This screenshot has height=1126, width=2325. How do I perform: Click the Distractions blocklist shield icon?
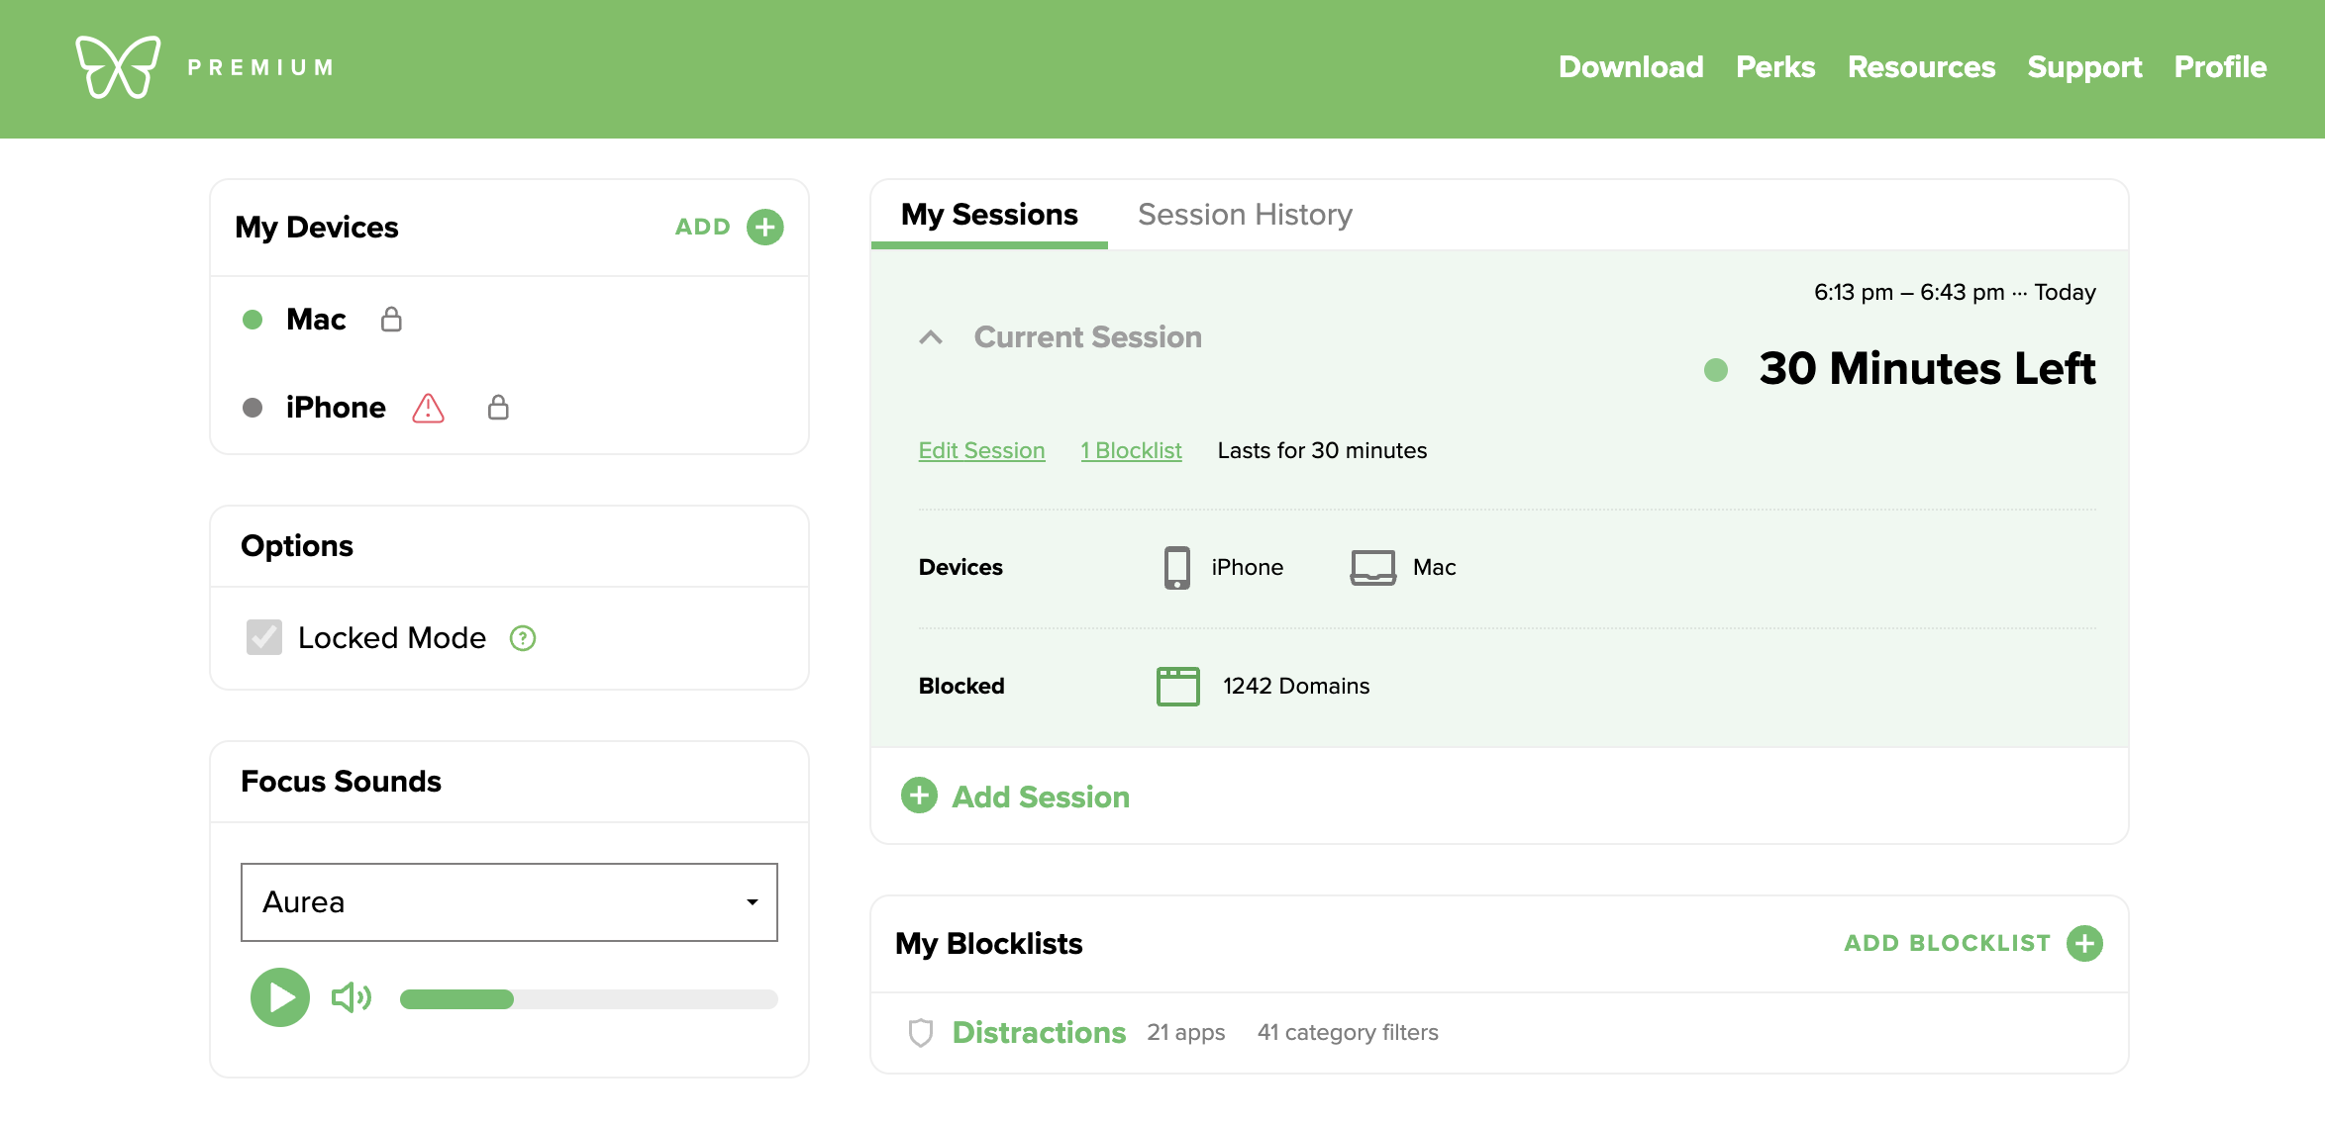pos(921,1032)
